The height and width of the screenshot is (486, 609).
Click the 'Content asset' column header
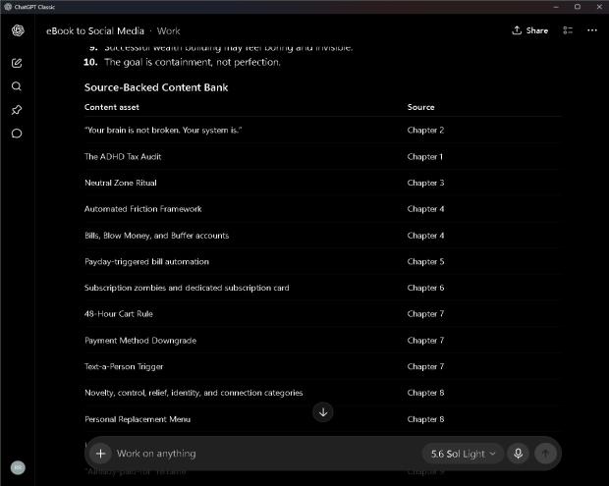[112, 107]
